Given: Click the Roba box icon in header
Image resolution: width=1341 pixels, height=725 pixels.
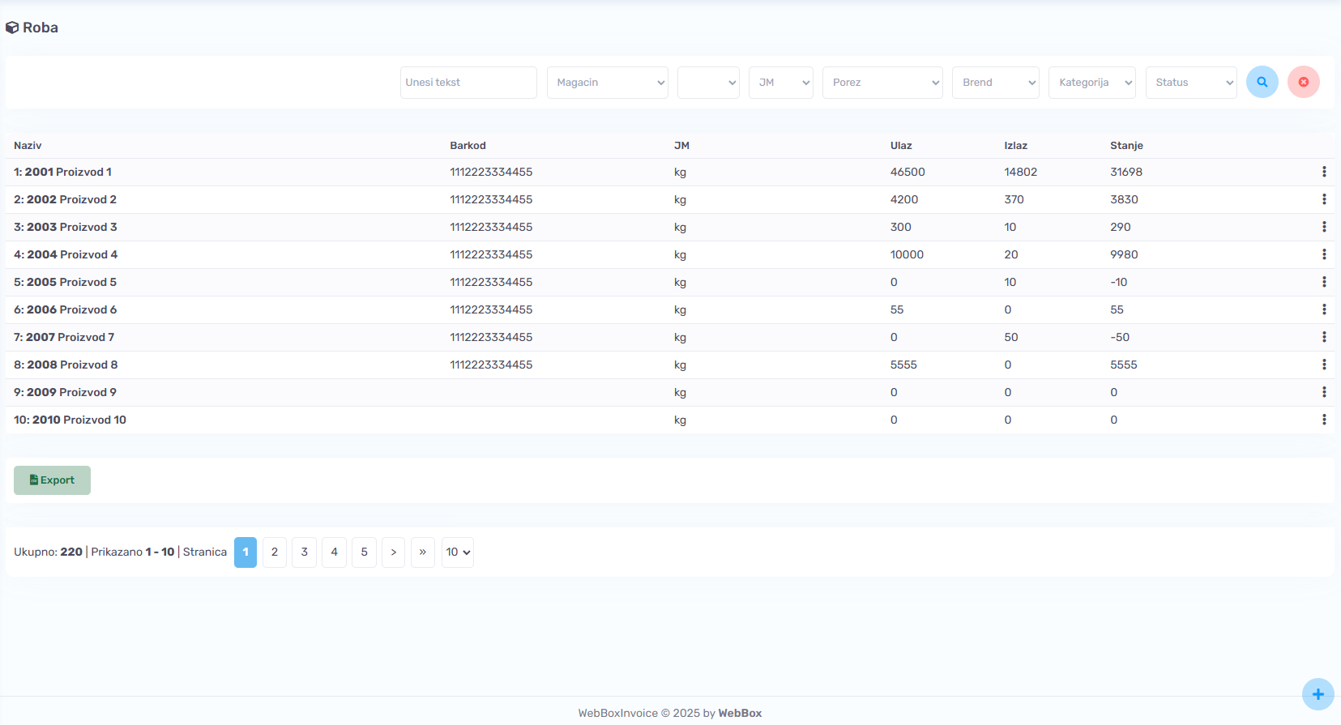Looking at the screenshot, I should pos(12,28).
